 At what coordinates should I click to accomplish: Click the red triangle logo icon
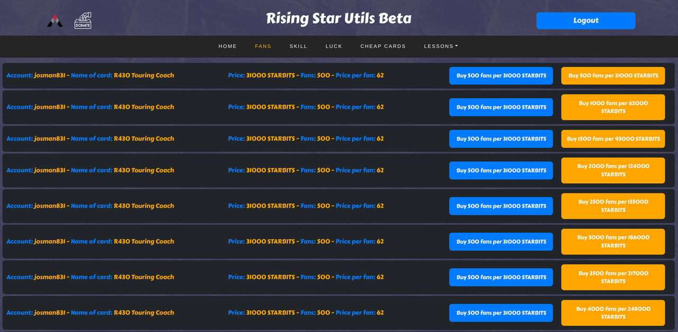click(x=55, y=21)
